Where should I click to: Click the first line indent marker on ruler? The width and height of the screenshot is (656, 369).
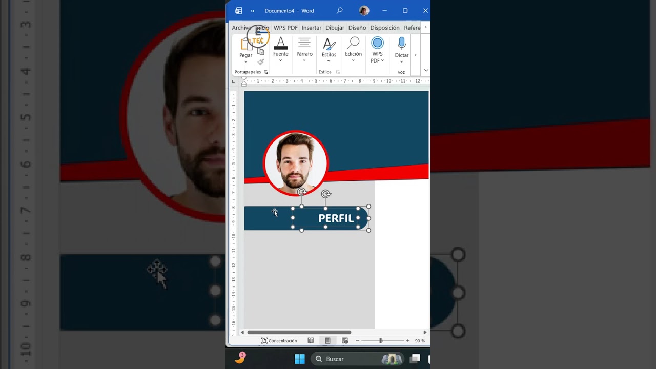[244, 78]
